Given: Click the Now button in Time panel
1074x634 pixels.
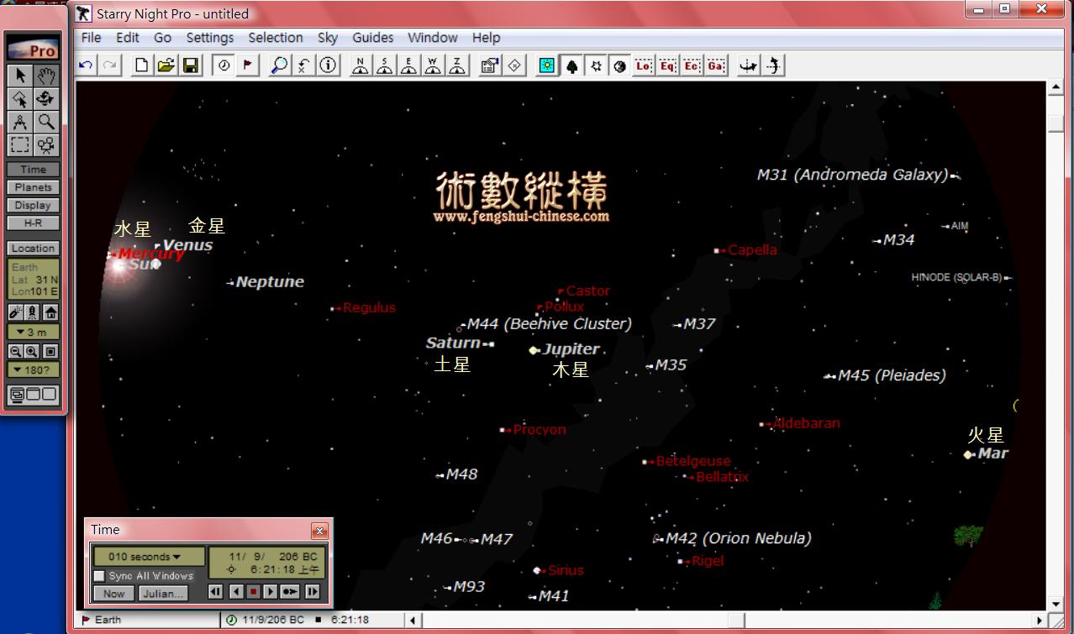Looking at the screenshot, I should (x=114, y=593).
